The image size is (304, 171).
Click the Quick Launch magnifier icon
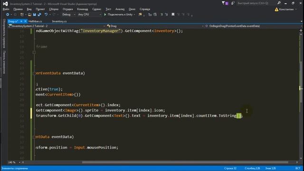click(x=279, y=3)
